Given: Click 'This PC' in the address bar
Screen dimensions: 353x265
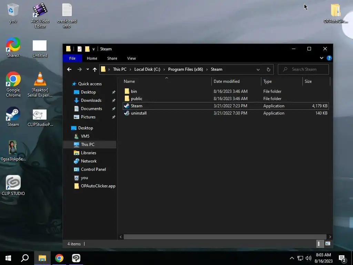Looking at the screenshot, I should [120, 69].
